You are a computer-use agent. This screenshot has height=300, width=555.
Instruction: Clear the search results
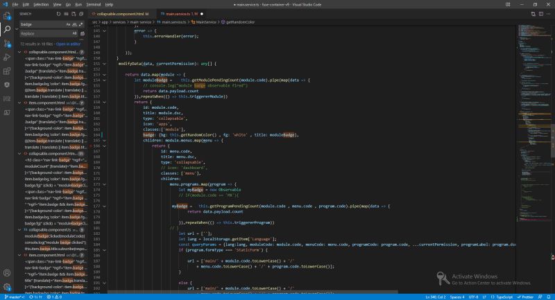click(x=66, y=14)
